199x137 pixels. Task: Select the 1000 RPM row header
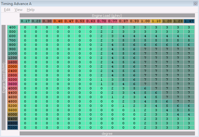[x=12, y=53]
